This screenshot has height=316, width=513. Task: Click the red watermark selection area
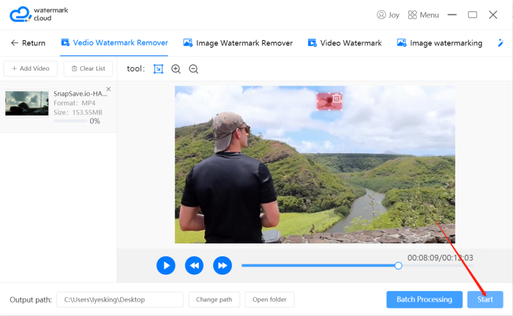tap(329, 101)
